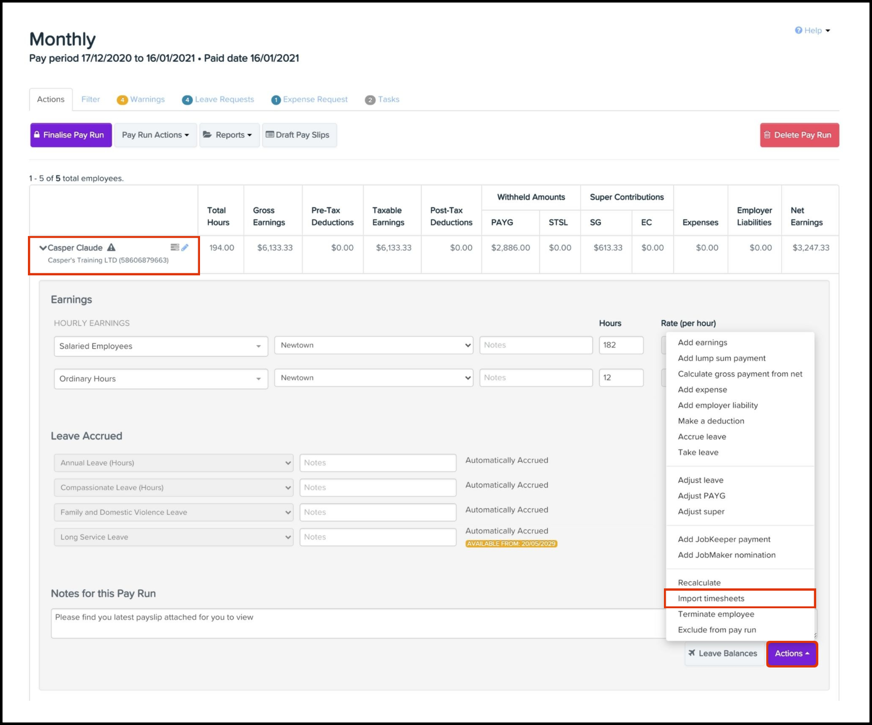The width and height of the screenshot is (872, 725).
Task: Click the orange Warnings count badge
Action: (122, 100)
